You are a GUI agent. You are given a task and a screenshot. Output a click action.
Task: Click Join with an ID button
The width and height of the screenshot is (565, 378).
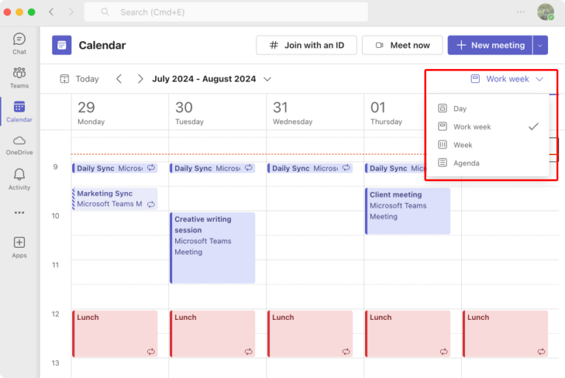[306, 45]
